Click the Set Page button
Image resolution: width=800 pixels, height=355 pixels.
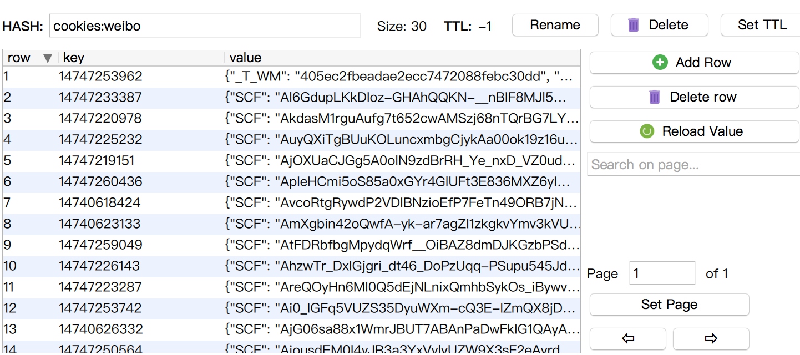click(x=669, y=305)
